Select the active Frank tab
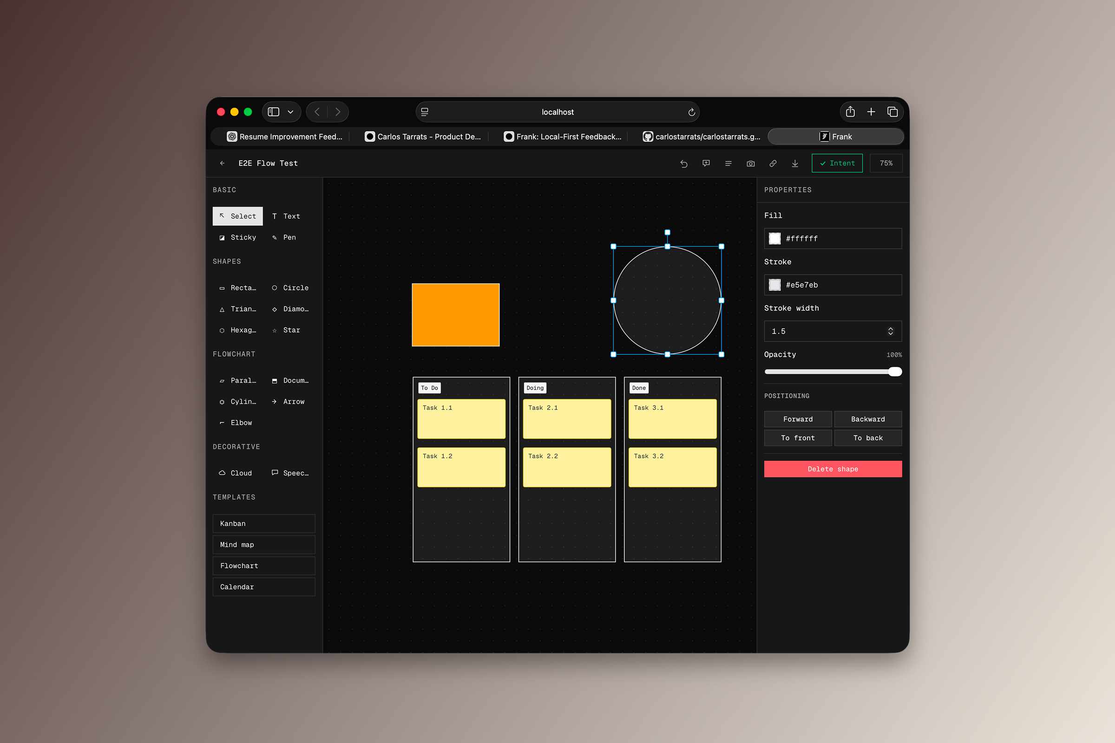This screenshot has height=743, width=1115. (x=836, y=137)
